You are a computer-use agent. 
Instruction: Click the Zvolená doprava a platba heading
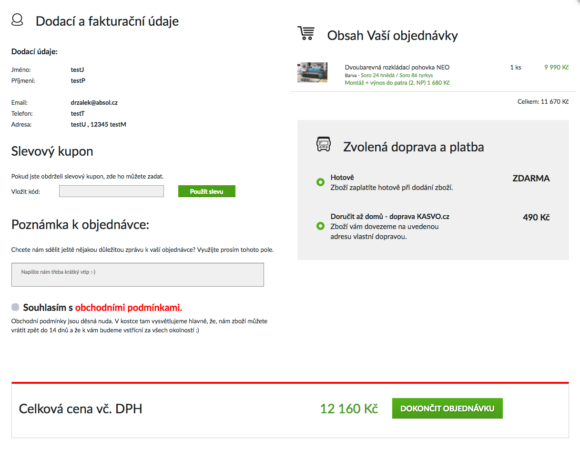(414, 147)
